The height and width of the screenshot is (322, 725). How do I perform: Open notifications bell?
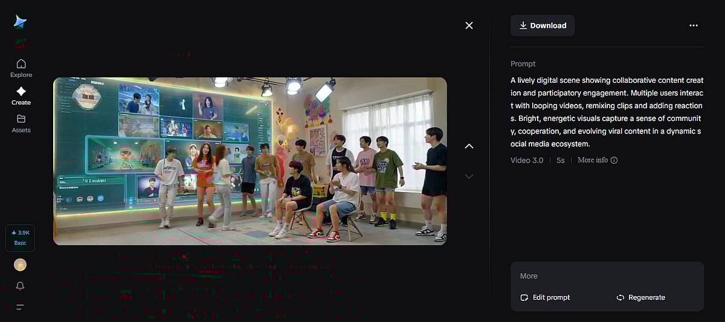(x=21, y=286)
